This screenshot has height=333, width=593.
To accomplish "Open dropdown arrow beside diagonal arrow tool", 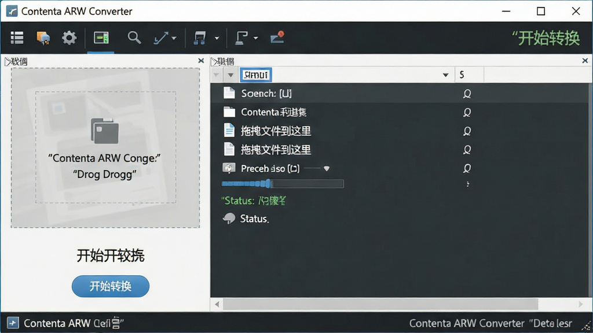I will (x=174, y=38).
